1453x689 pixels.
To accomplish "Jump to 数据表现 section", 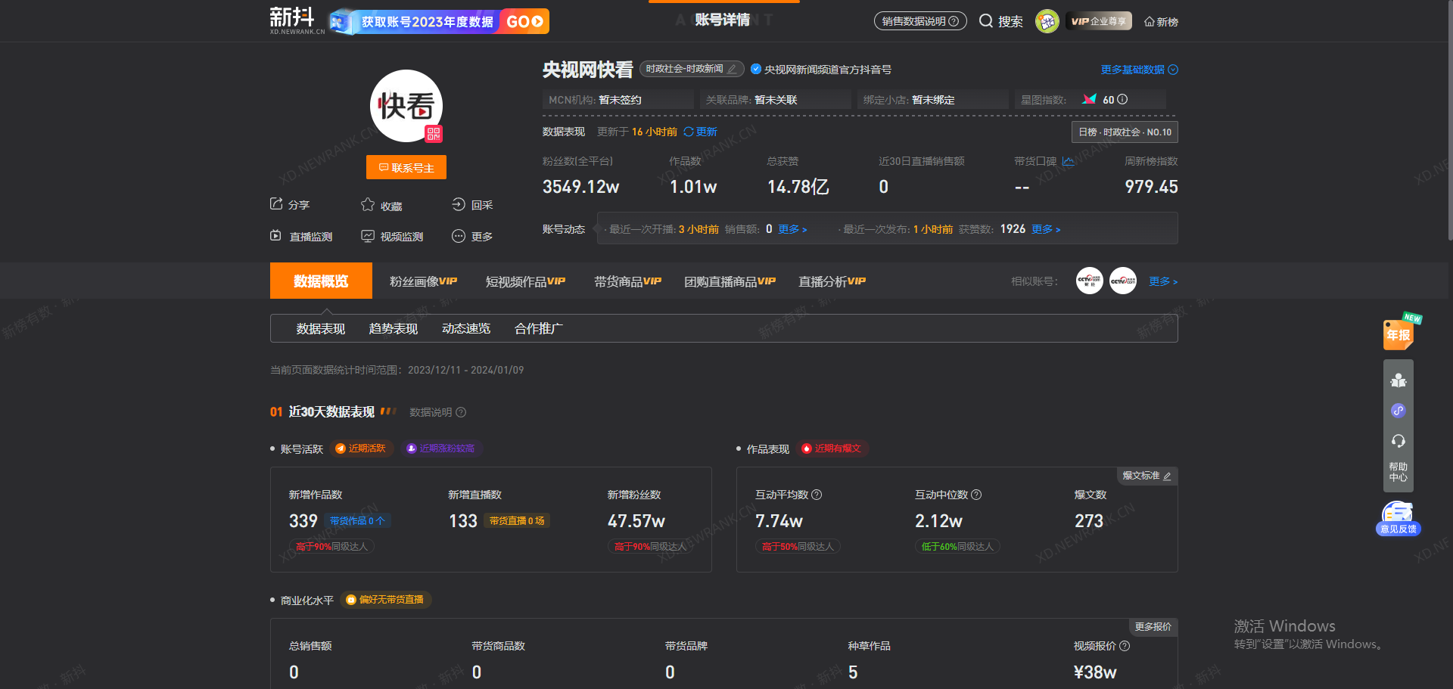I will pos(321,328).
